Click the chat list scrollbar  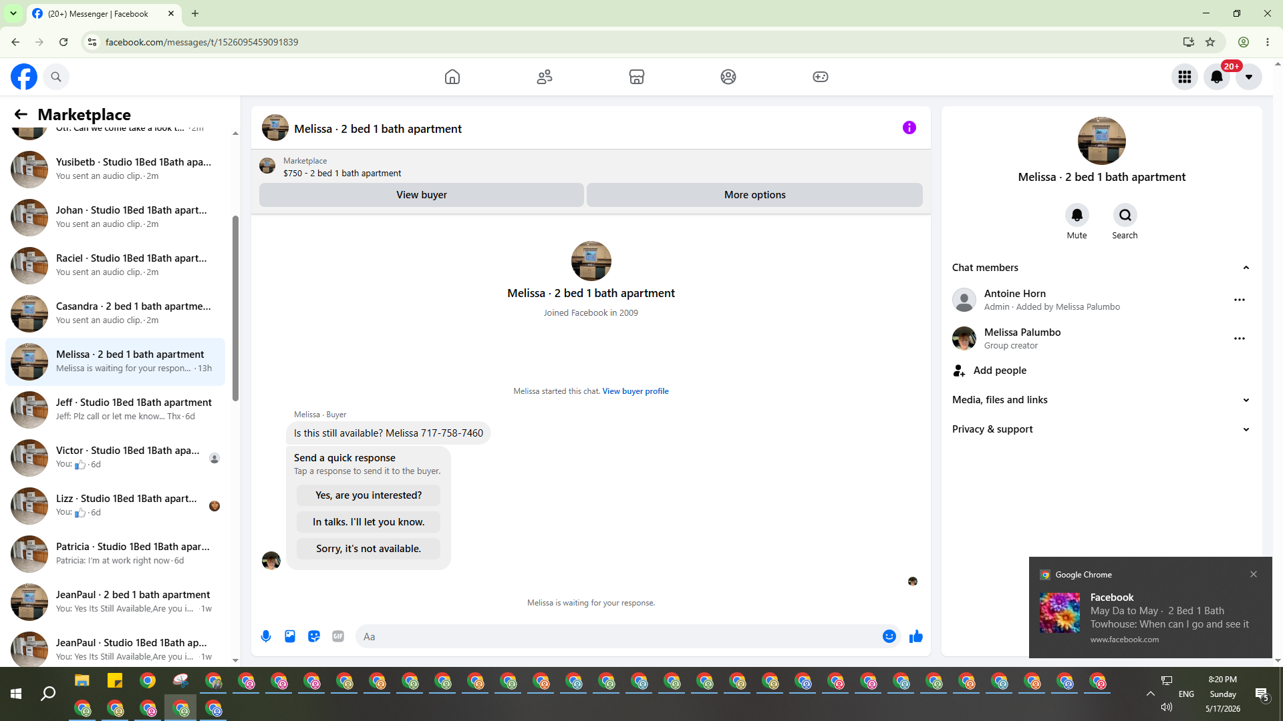tap(235, 308)
